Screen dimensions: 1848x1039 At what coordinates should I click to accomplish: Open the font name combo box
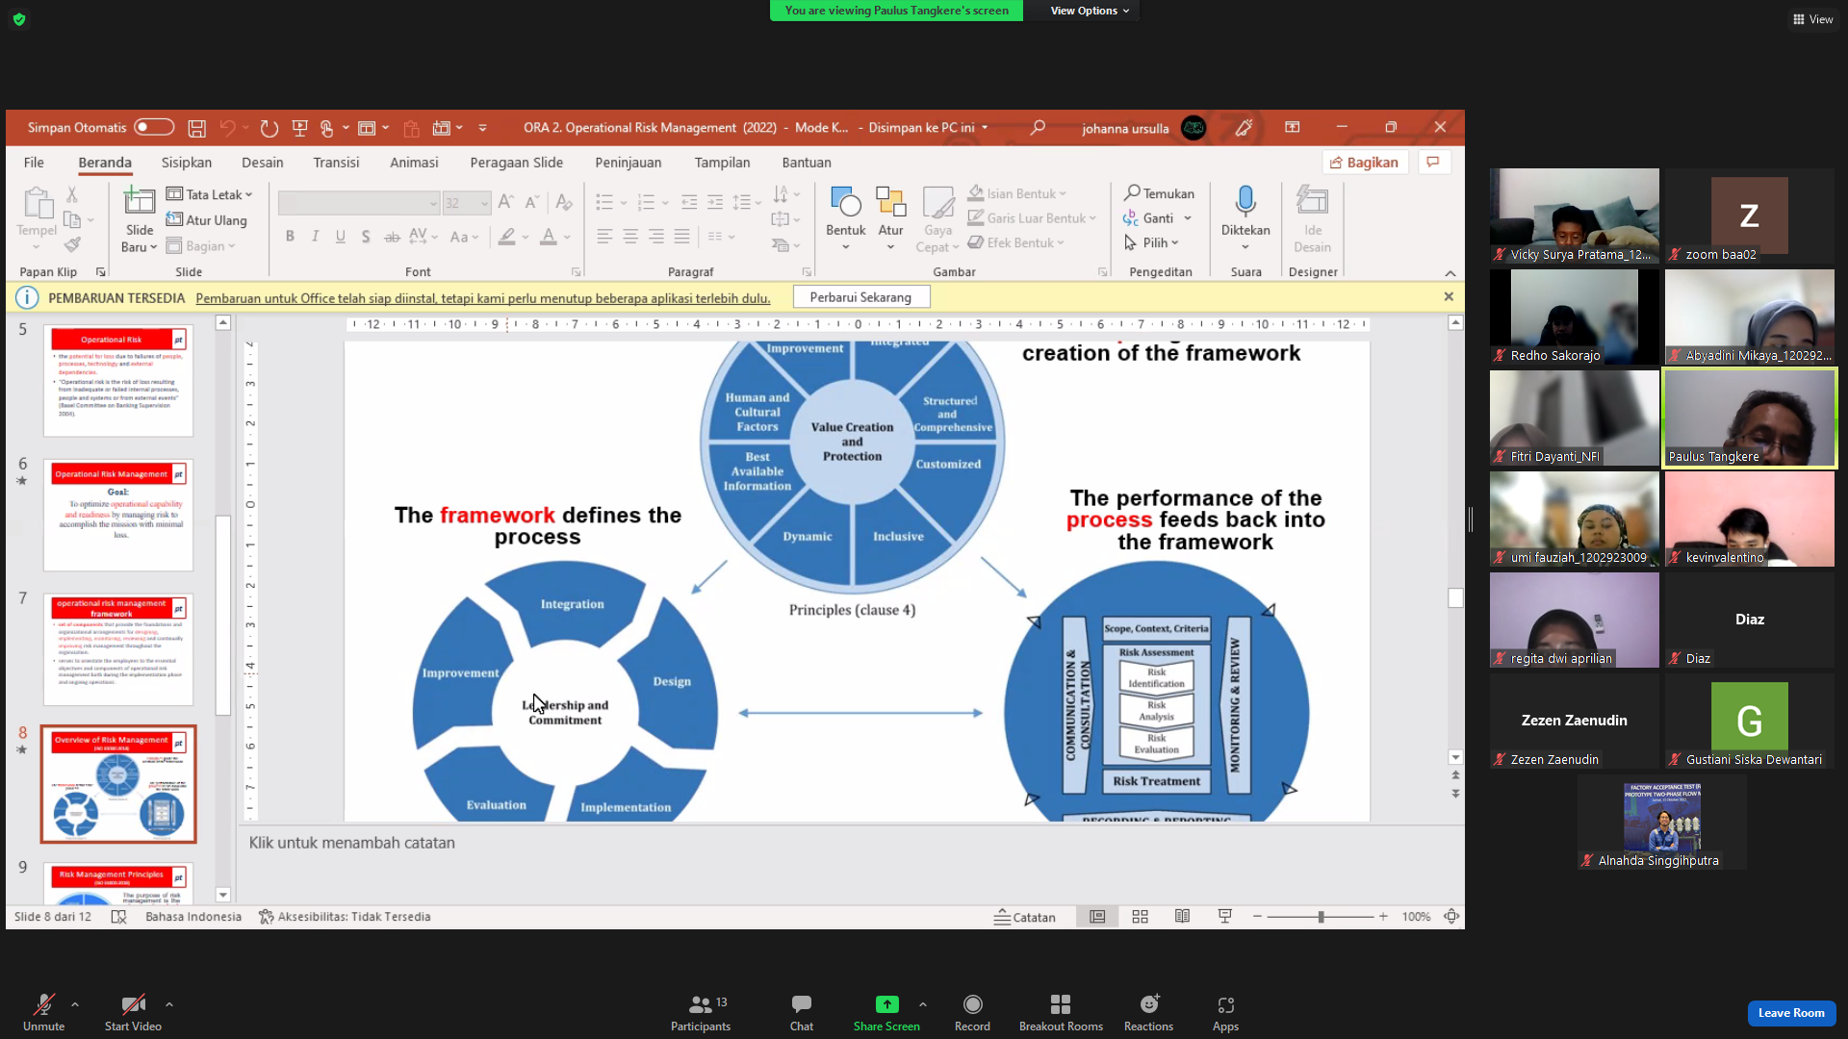[x=359, y=203]
